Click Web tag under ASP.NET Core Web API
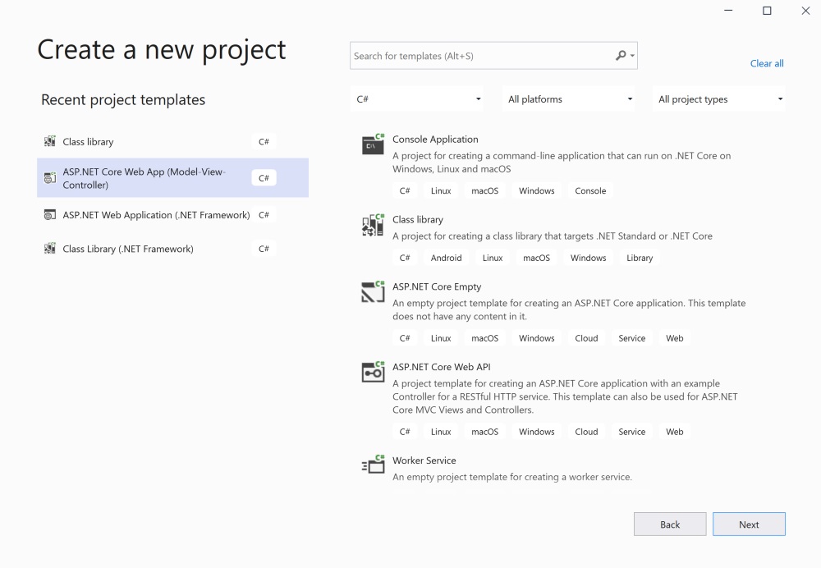This screenshot has width=821, height=568. tap(674, 432)
